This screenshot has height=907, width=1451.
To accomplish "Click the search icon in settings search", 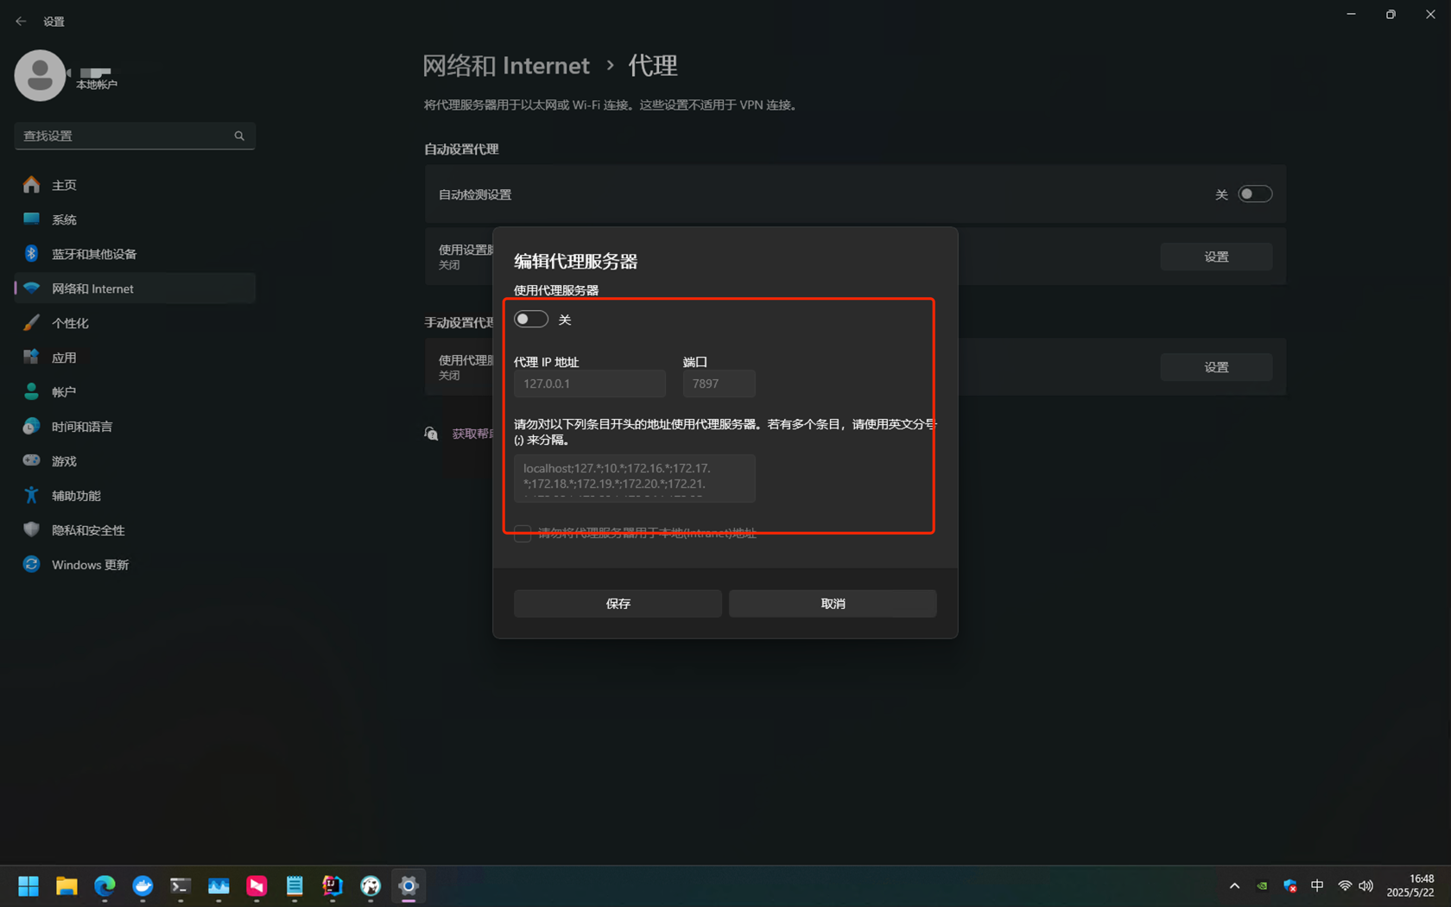I will pyautogui.click(x=239, y=136).
